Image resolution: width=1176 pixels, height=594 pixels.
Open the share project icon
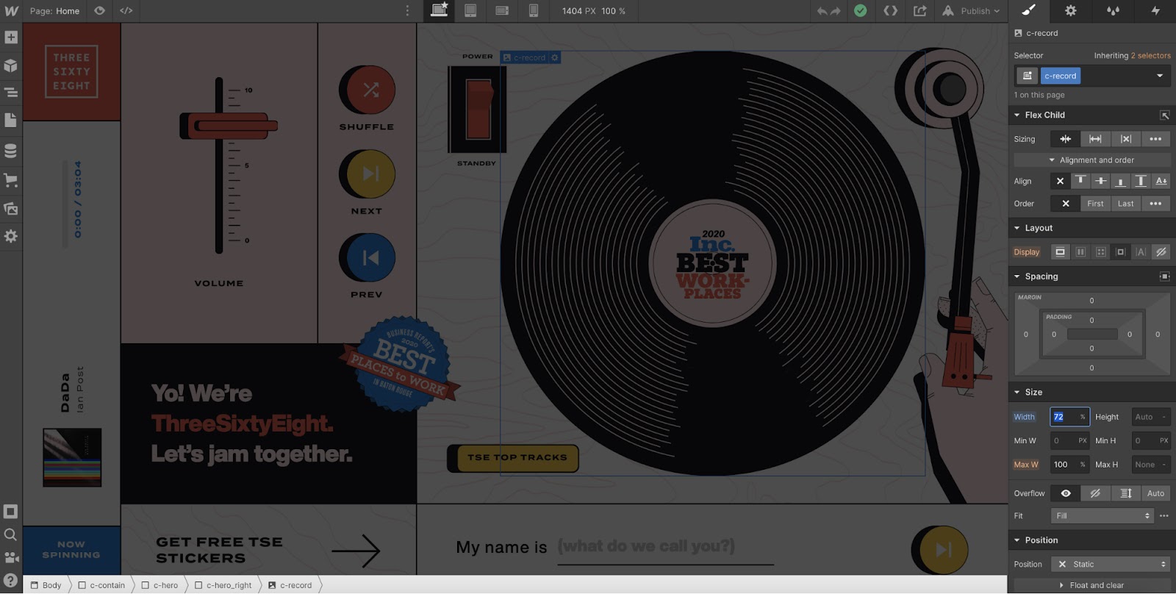pyautogui.click(x=919, y=11)
